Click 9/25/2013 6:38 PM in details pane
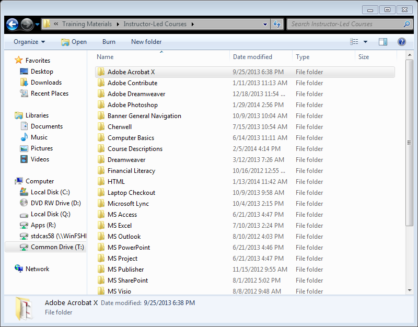Viewport: 418px width, 327px height. (x=169, y=303)
